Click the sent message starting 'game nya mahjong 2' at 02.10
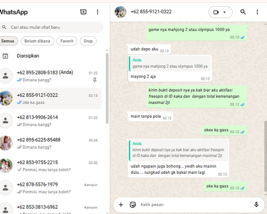The height and width of the screenshot is (214, 267). point(197,33)
